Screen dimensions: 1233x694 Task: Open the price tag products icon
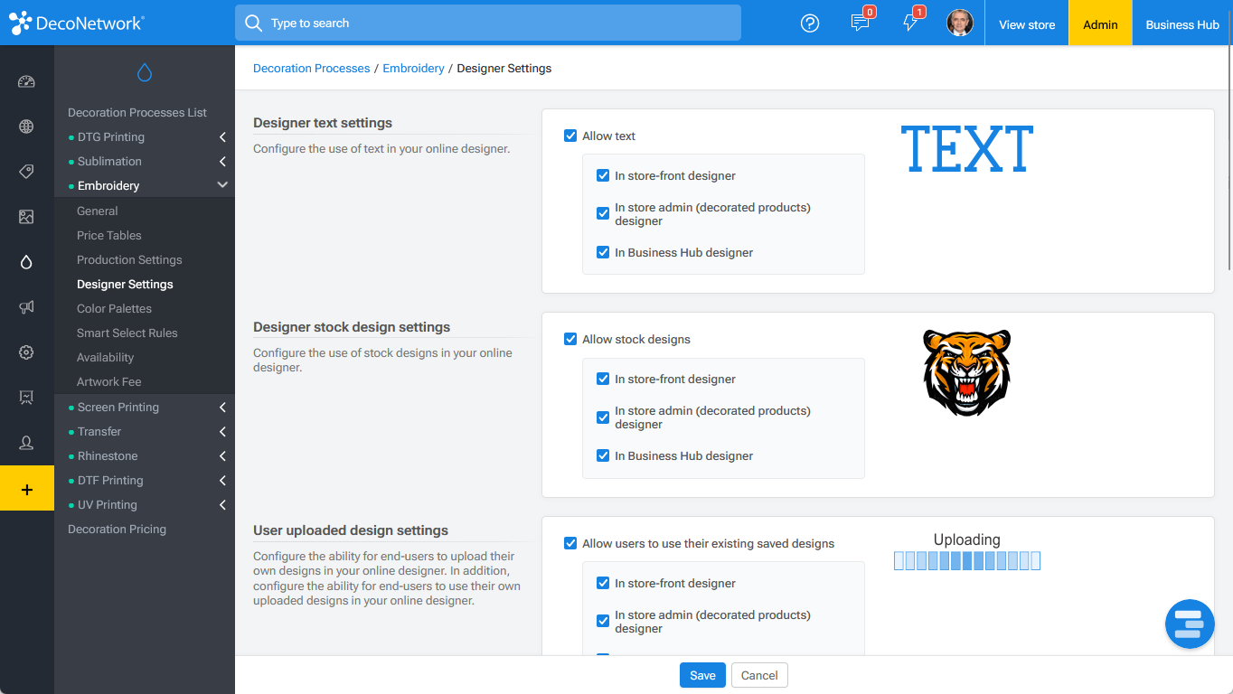tap(26, 172)
